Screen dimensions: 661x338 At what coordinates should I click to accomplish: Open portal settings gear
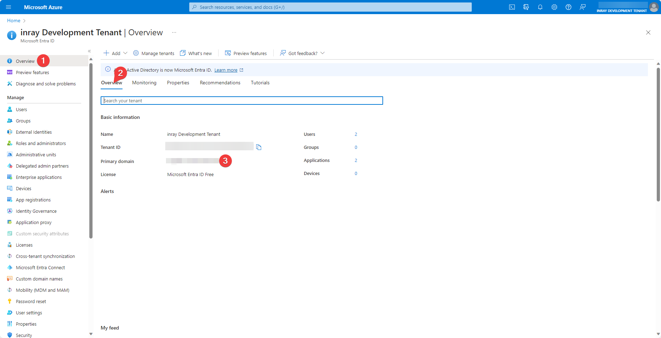(554, 7)
